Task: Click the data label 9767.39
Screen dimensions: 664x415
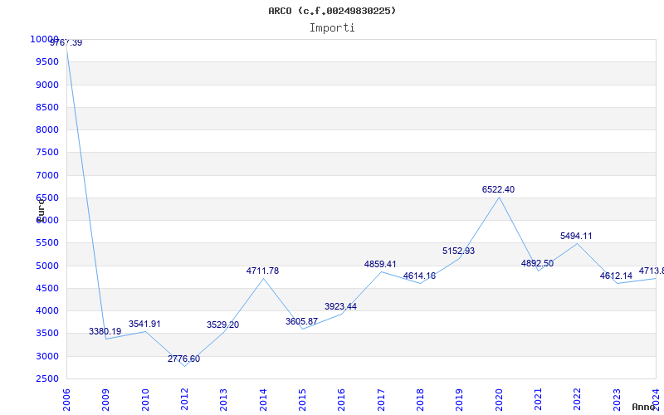Action: point(66,43)
